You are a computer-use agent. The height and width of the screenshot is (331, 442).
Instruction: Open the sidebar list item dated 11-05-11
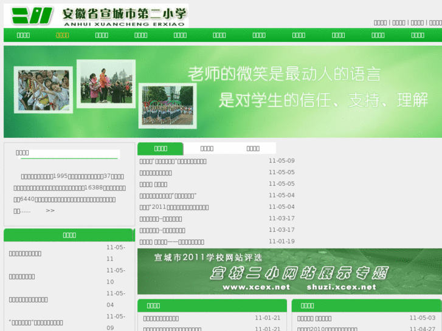[x=25, y=253]
